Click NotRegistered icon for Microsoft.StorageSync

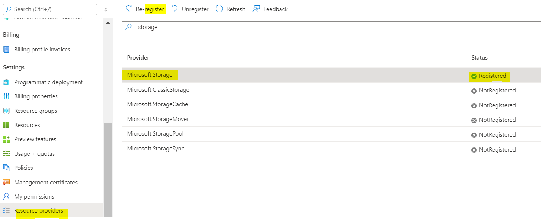[474, 150]
